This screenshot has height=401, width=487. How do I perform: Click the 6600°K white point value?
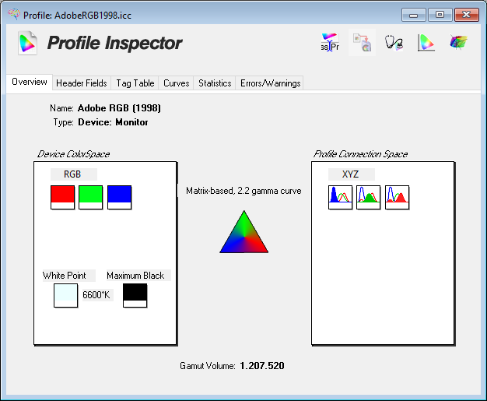point(97,294)
